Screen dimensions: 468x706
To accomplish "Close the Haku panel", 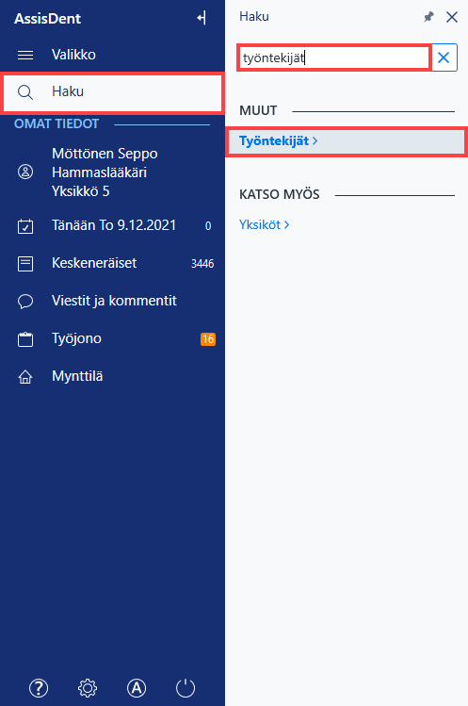I will tap(452, 17).
